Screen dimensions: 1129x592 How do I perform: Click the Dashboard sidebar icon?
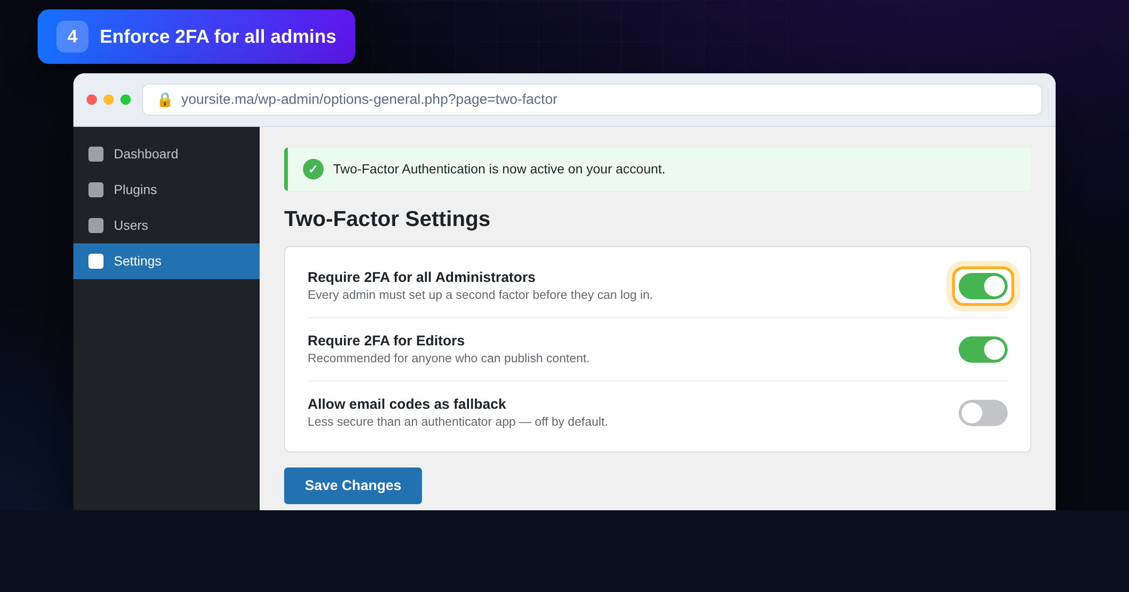[96, 154]
